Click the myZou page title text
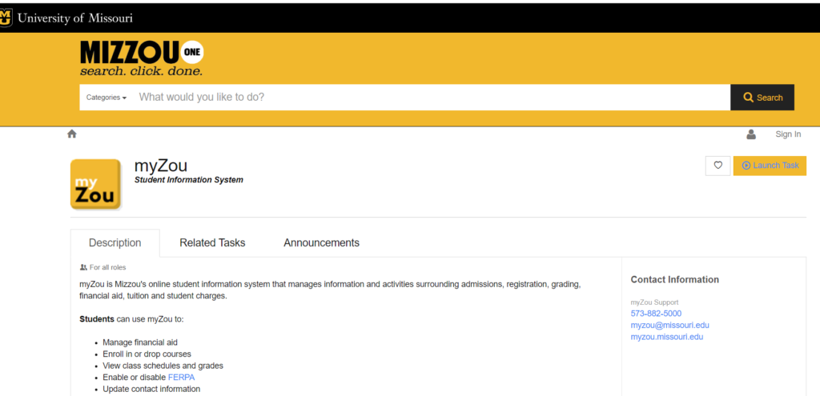The height and width of the screenshot is (396, 820). pos(160,166)
